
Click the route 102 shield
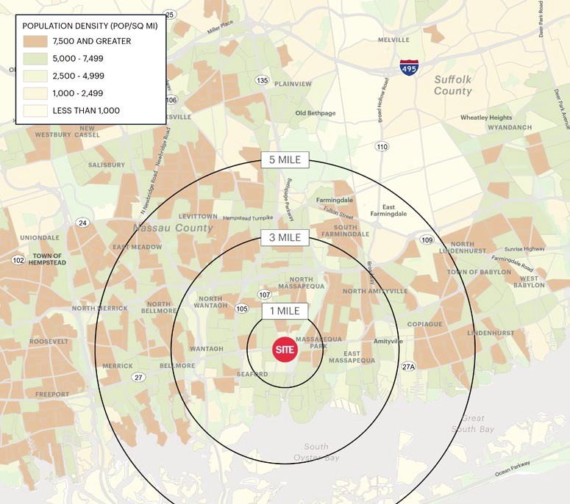pyautogui.click(x=18, y=260)
